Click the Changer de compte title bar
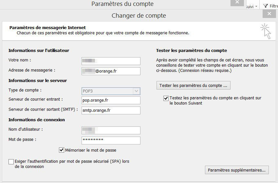Screen dimensions: 278x183 click(x=139, y=15)
